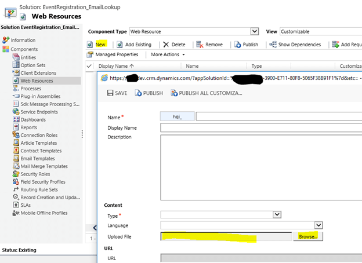Click the SLAs icon

coord(16,205)
